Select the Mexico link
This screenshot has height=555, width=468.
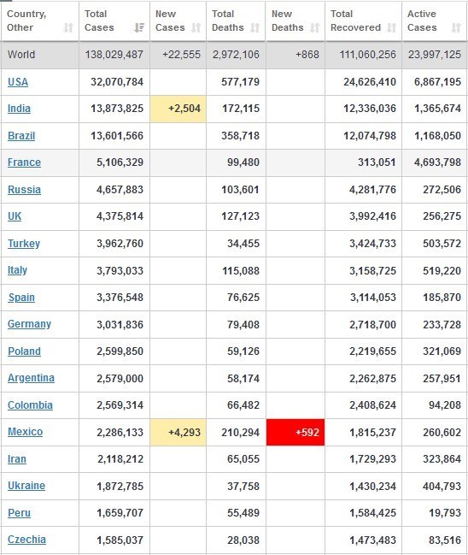coord(25,432)
